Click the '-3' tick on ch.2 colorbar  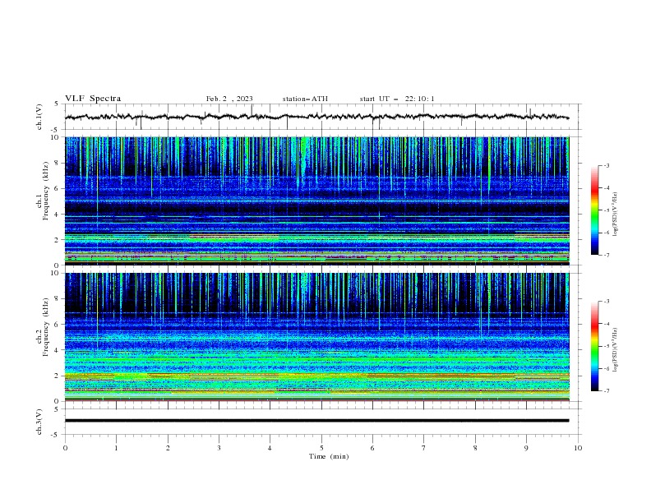point(606,302)
